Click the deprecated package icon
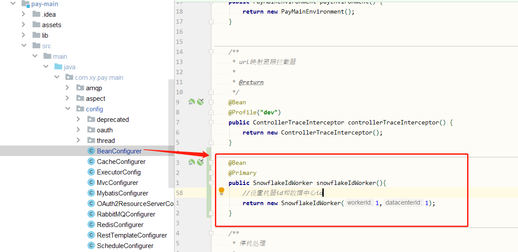The image size is (518, 252). [x=91, y=119]
